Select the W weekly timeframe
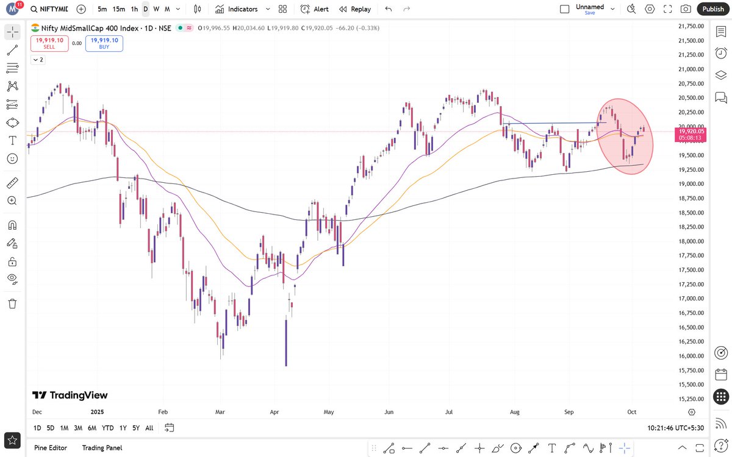Screen dimensions: 732x457 pos(156,9)
